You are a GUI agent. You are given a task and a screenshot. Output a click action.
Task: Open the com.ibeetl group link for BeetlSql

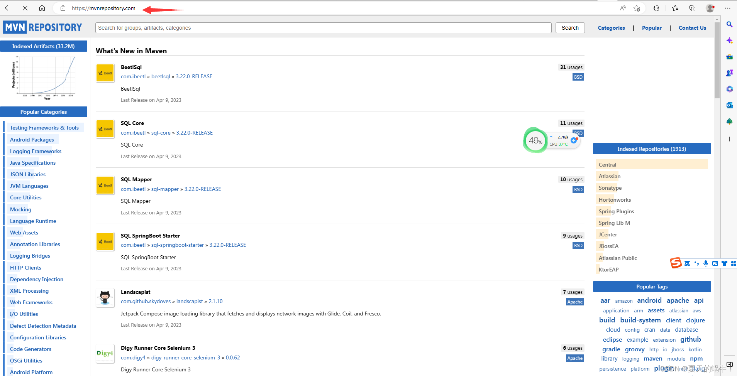point(133,76)
